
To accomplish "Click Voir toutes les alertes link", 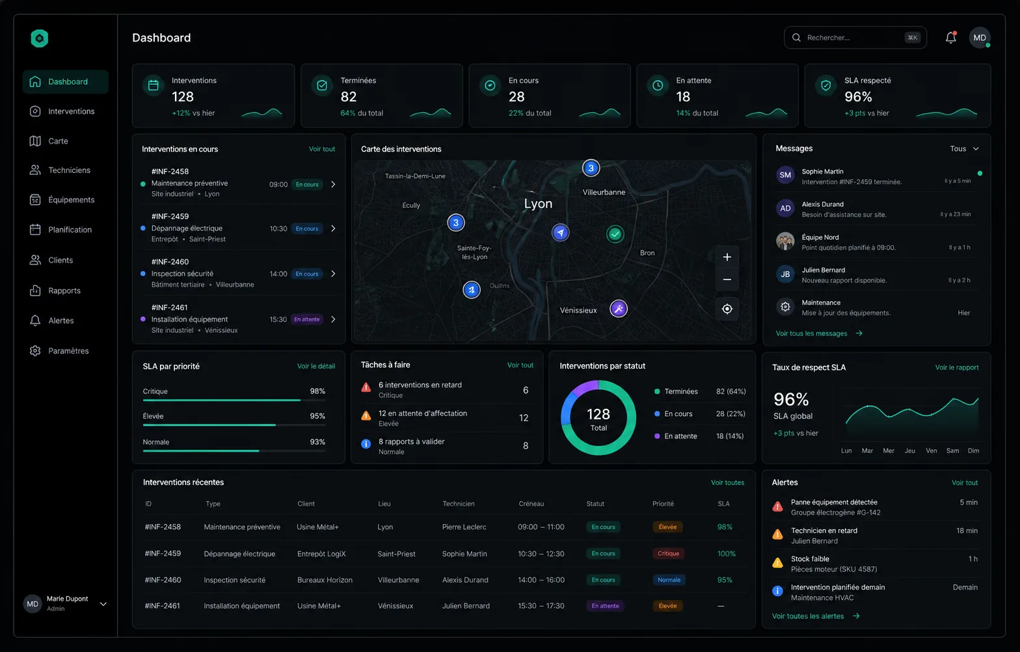I will pyautogui.click(x=816, y=616).
